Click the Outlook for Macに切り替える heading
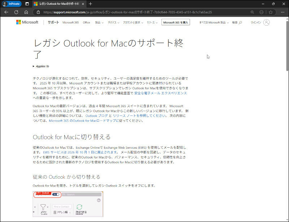This screenshot has height=222, width=289. point(72,137)
